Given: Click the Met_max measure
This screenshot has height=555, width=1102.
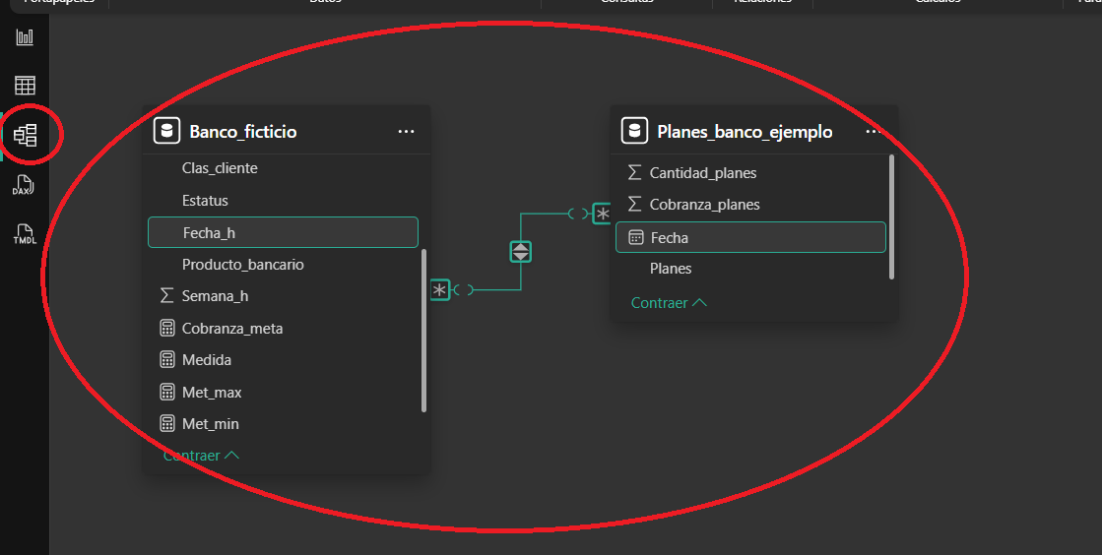Looking at the screenshot, I should (212, 393).
